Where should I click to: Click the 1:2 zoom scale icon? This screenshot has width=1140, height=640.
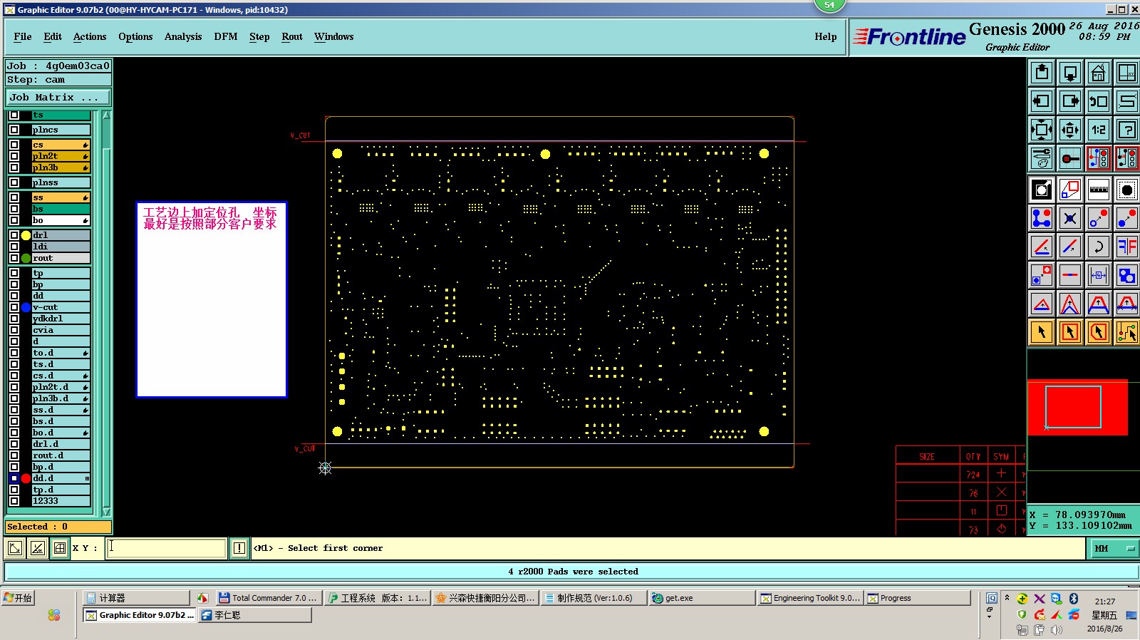[1099, 130]
